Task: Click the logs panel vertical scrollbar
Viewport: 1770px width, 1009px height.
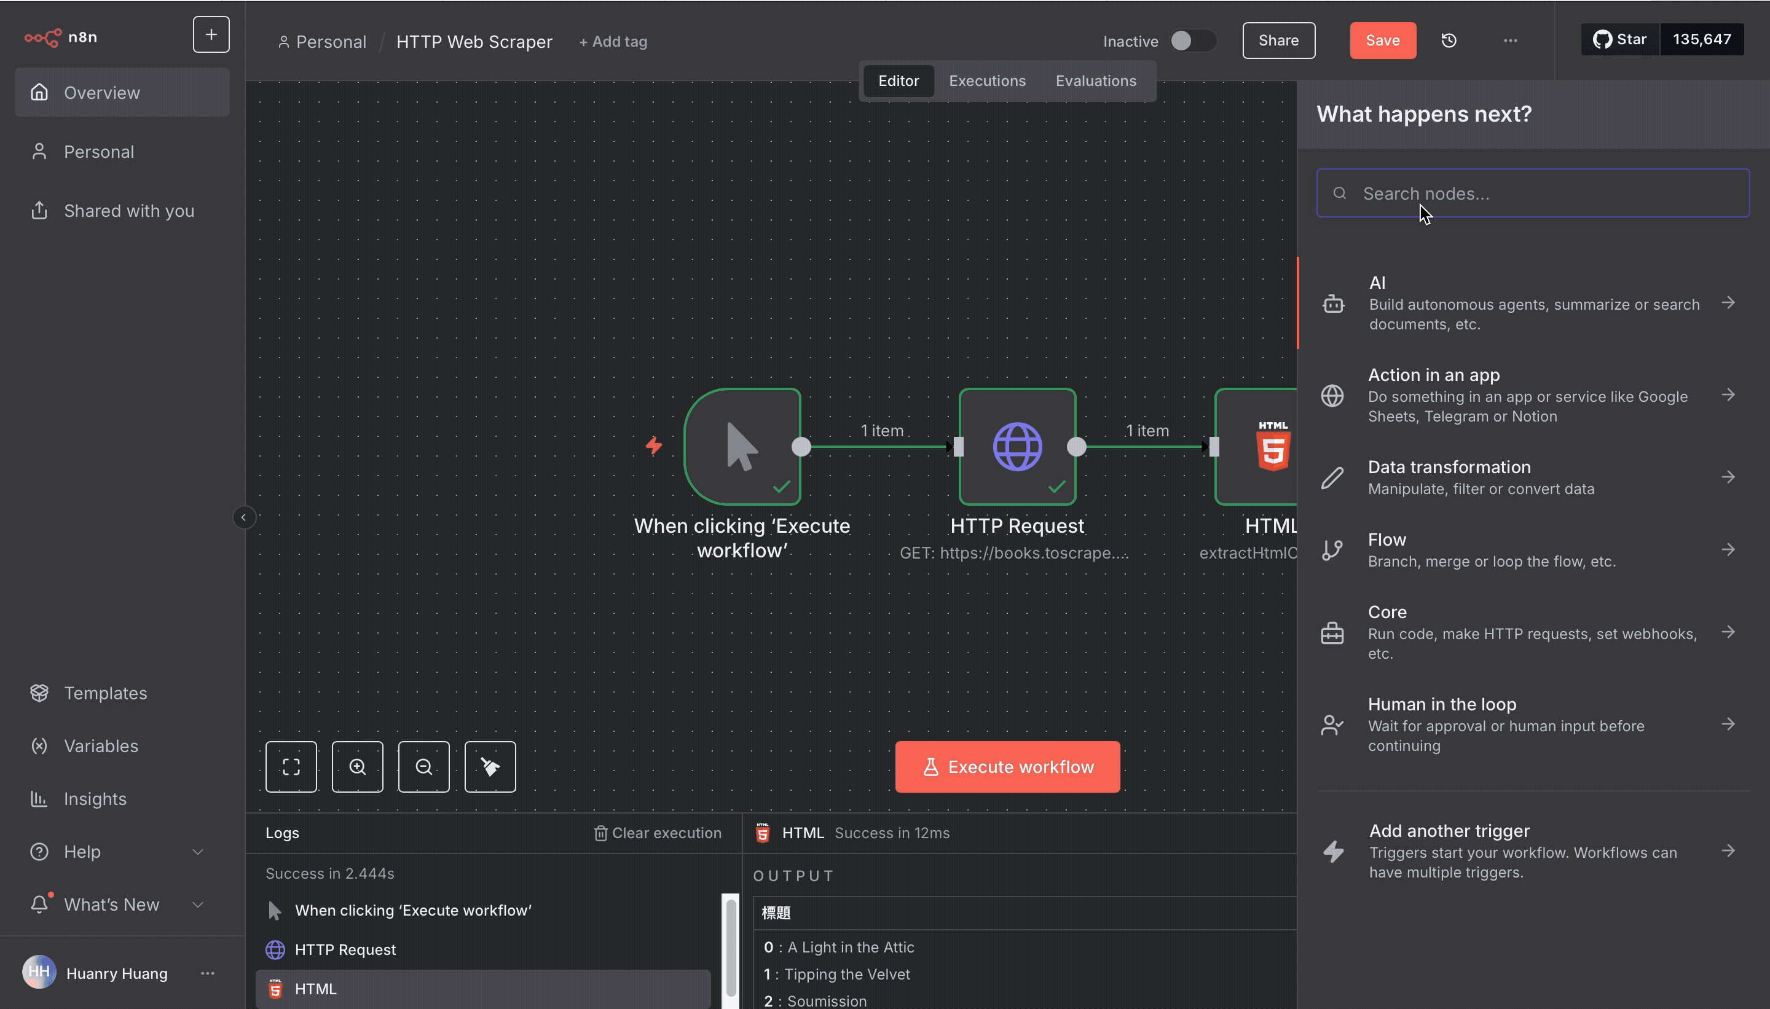Action: pos(731,949)
